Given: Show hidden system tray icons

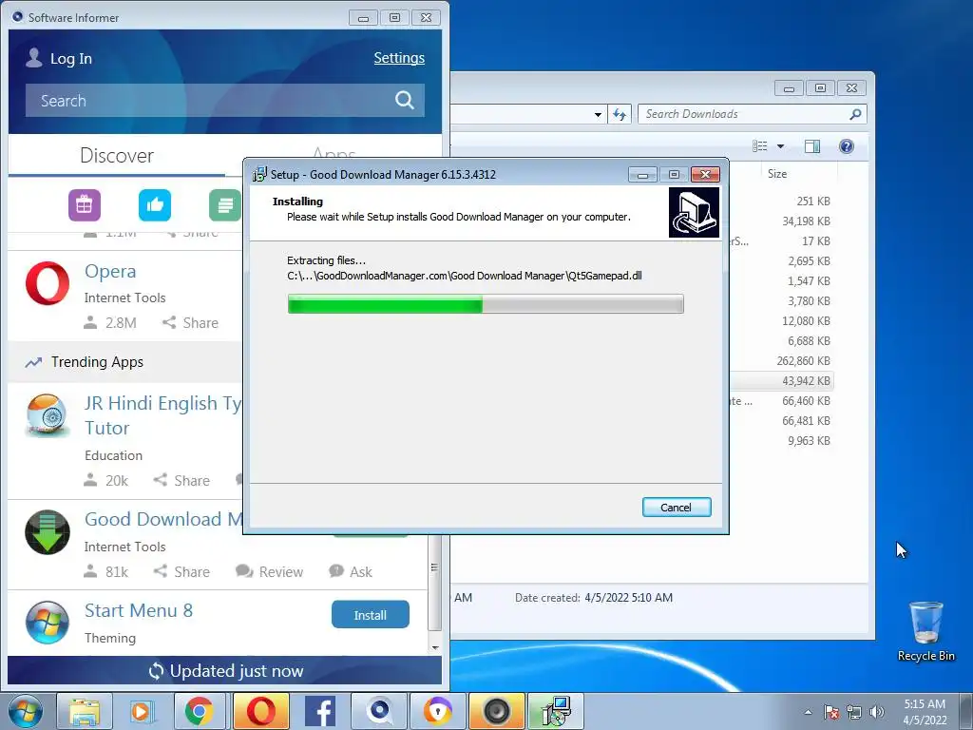Looking at the screenshot, I should point(808,712).
